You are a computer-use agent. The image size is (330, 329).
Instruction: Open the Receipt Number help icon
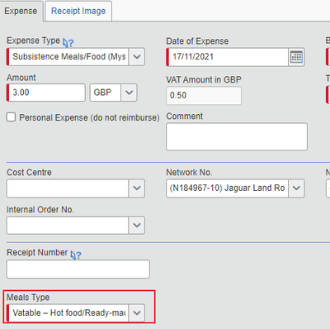(76, 255)
